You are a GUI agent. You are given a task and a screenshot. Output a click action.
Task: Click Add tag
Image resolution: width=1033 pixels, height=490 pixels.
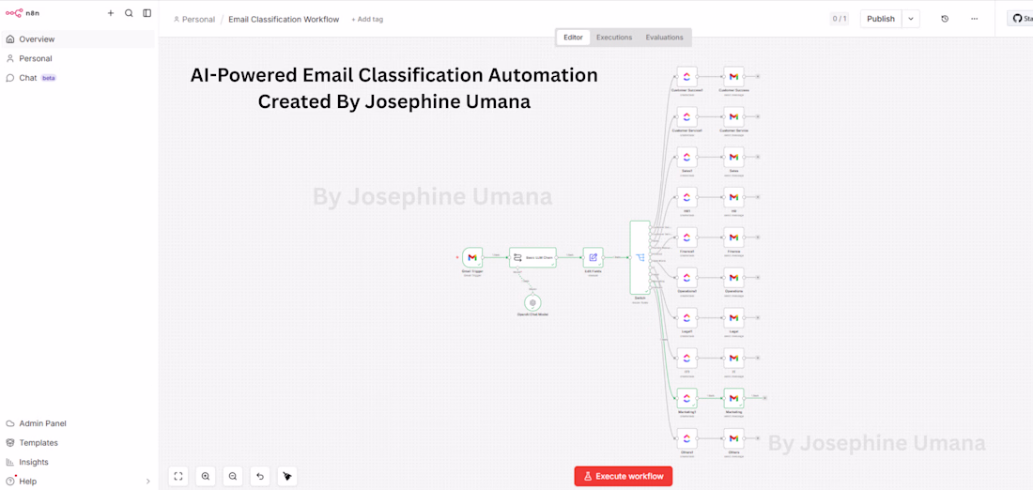pyautogui.click(x=367, y=19)
